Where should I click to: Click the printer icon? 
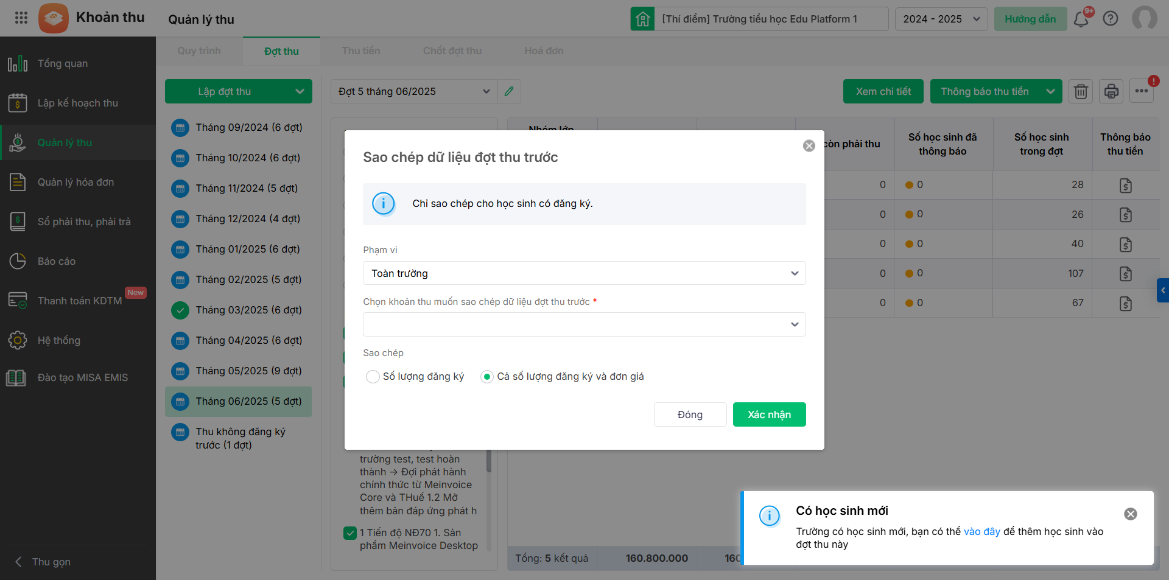pyautogui.click(x=1111, y=91)
